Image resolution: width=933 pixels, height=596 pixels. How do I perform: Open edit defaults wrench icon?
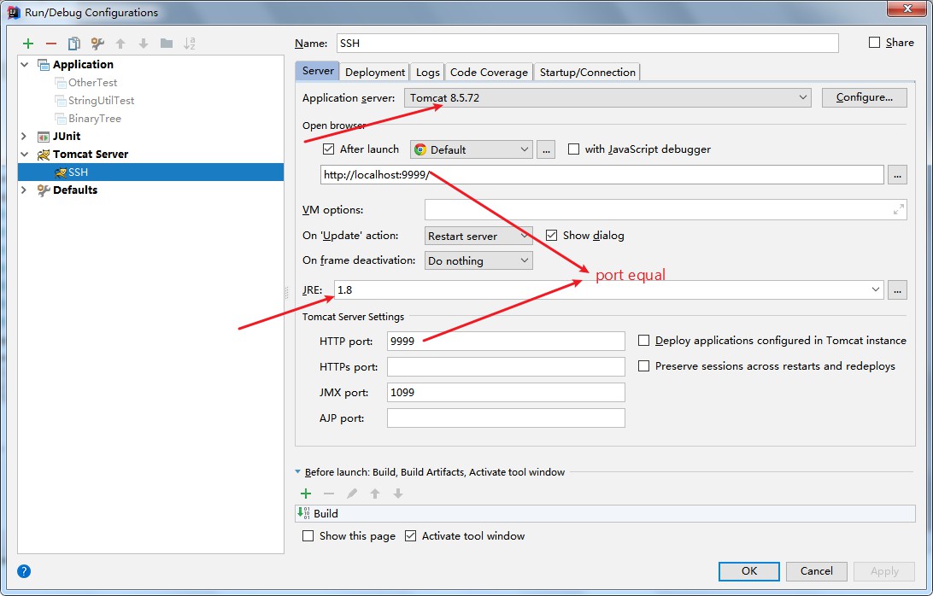(97, 44)
